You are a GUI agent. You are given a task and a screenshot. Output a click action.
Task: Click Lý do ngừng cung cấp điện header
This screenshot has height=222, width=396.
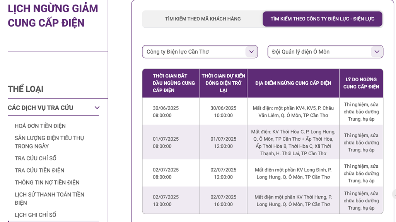361,83
